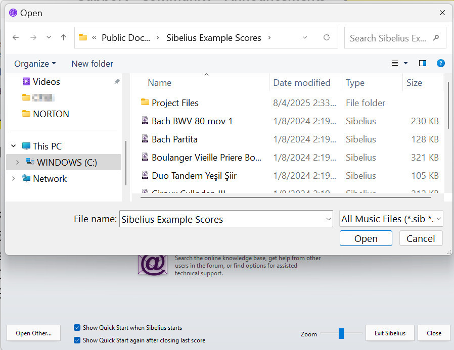Expand chevron after Sibelius Example Scores breadcrumb
This screenshot has width=454, height=350.
click(x=269, y=37)
